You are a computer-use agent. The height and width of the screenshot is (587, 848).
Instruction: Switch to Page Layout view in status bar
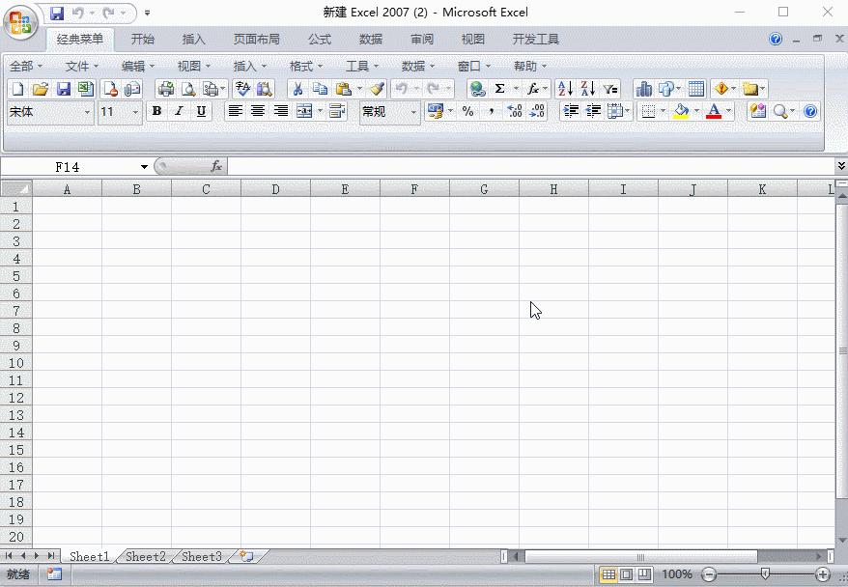click(626, 574)
